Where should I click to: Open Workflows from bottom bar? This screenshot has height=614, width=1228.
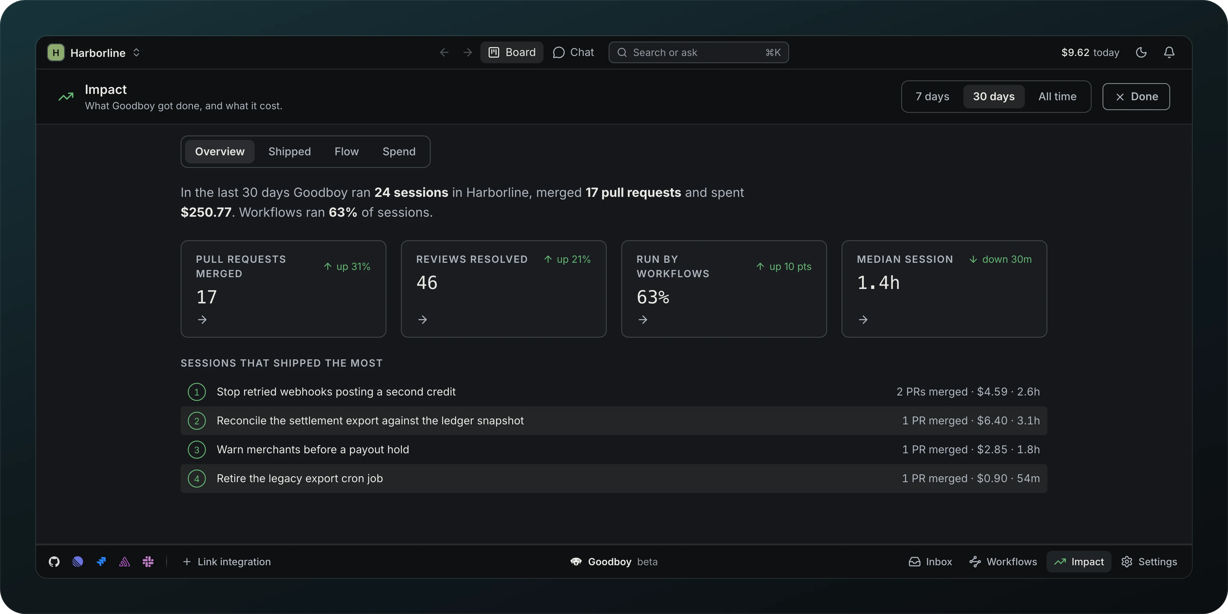(x=1003, y=562)
